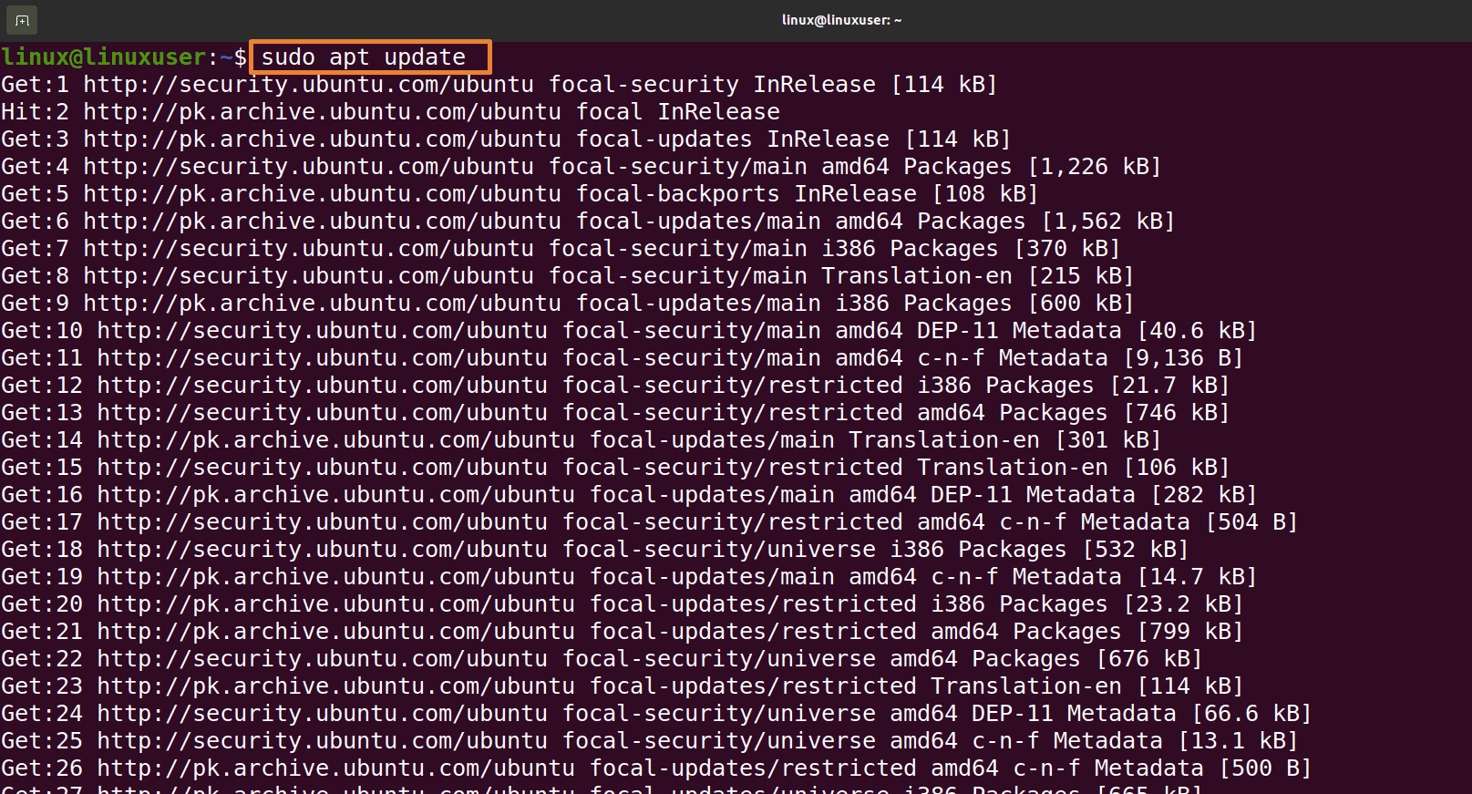The width and height of the screenshot is (1472, 794).
Task: Click the 'Get:14' Translation-en 301 kB line
Action: (x=582, y=440)
